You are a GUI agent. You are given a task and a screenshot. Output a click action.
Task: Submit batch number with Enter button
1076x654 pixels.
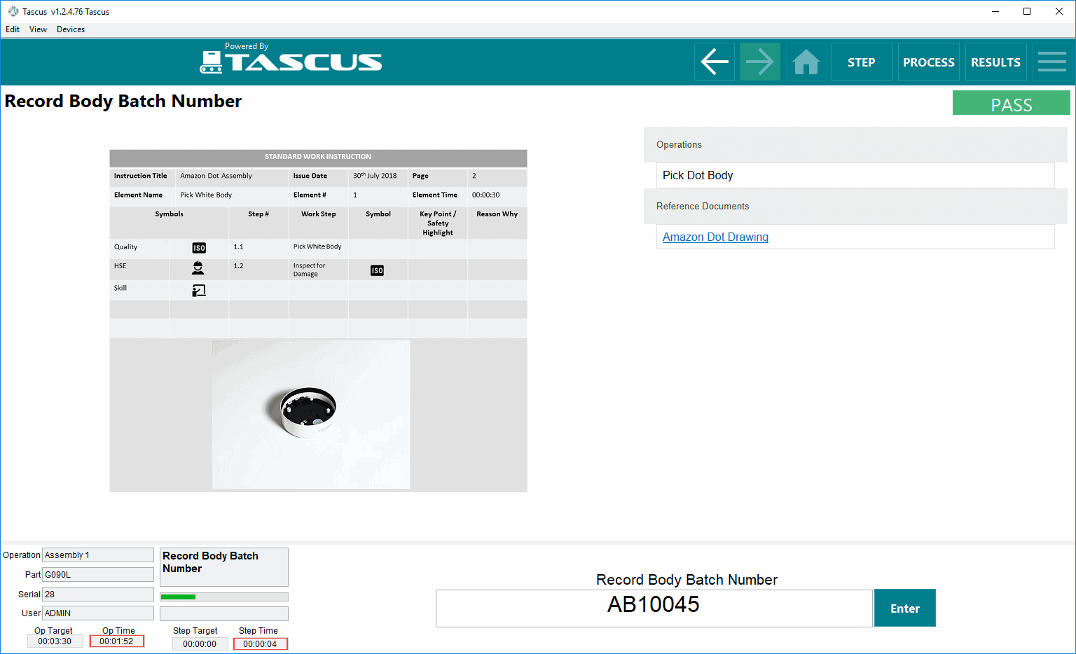[905, 608]
